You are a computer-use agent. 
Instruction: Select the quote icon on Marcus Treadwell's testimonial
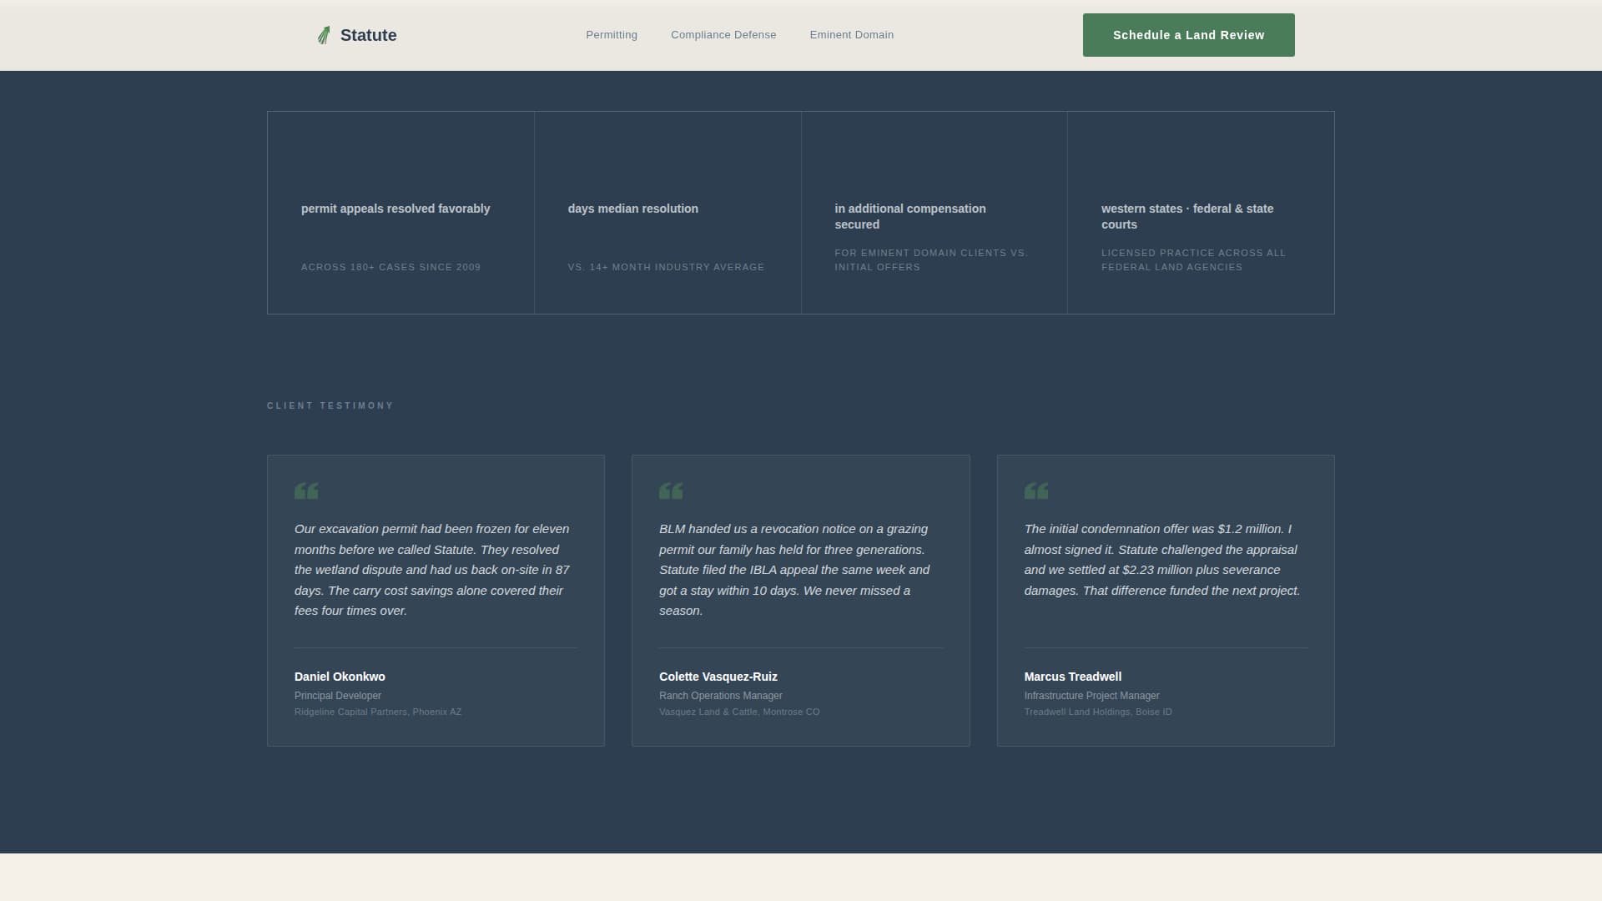coord(1035,491)
